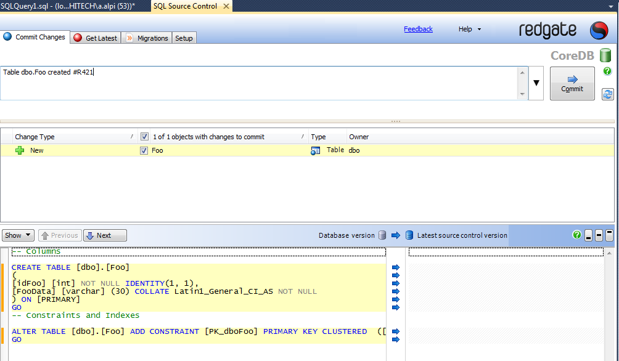Click the Foo table type icon
This screenshot has height=361, width=619.
[x=316, y=150]
